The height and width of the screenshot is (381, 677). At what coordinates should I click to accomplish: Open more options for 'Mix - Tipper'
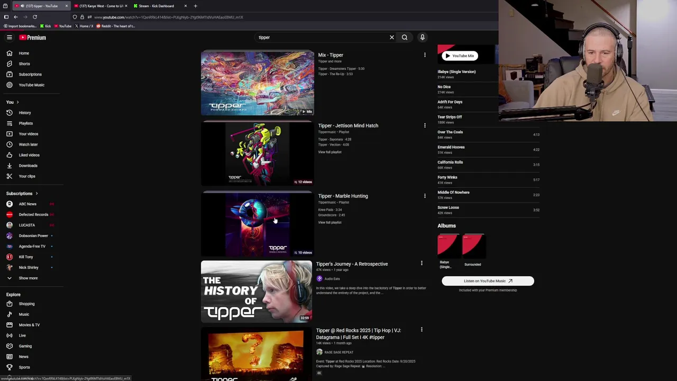click(x=425, y=55)
